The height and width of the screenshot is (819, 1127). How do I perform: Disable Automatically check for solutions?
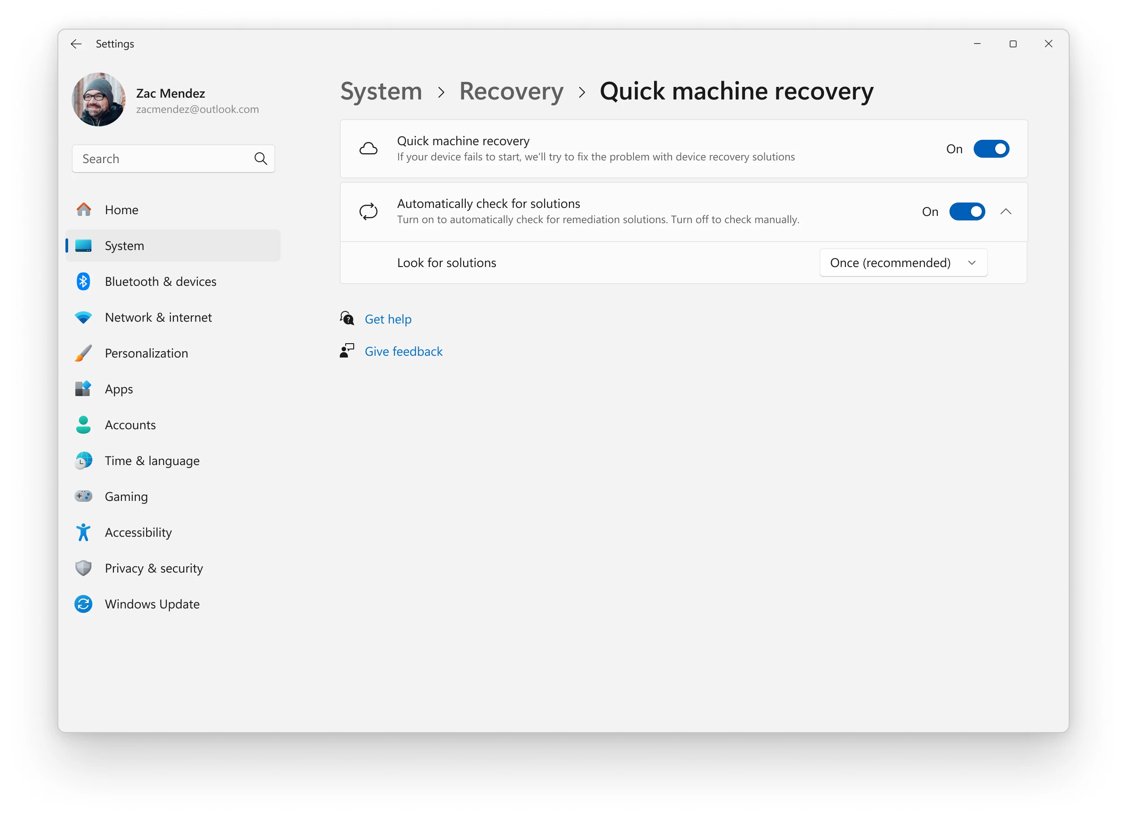tap(967, 211)
